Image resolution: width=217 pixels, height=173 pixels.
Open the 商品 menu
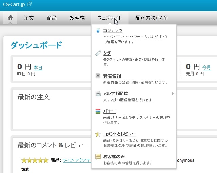click(52, 18)
